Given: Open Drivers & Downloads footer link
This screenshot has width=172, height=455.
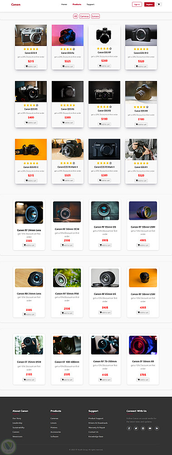Looking at the screenshot, I should tap(98, 423).
